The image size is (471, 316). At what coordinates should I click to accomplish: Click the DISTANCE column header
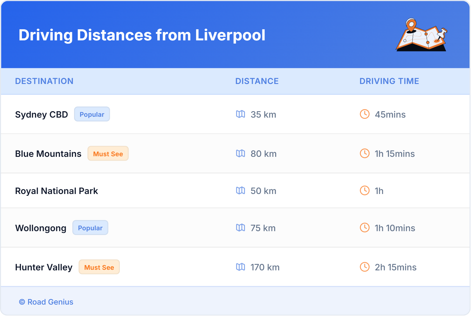coord(257,81)
